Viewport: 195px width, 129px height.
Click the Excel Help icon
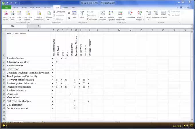[181, 7]
